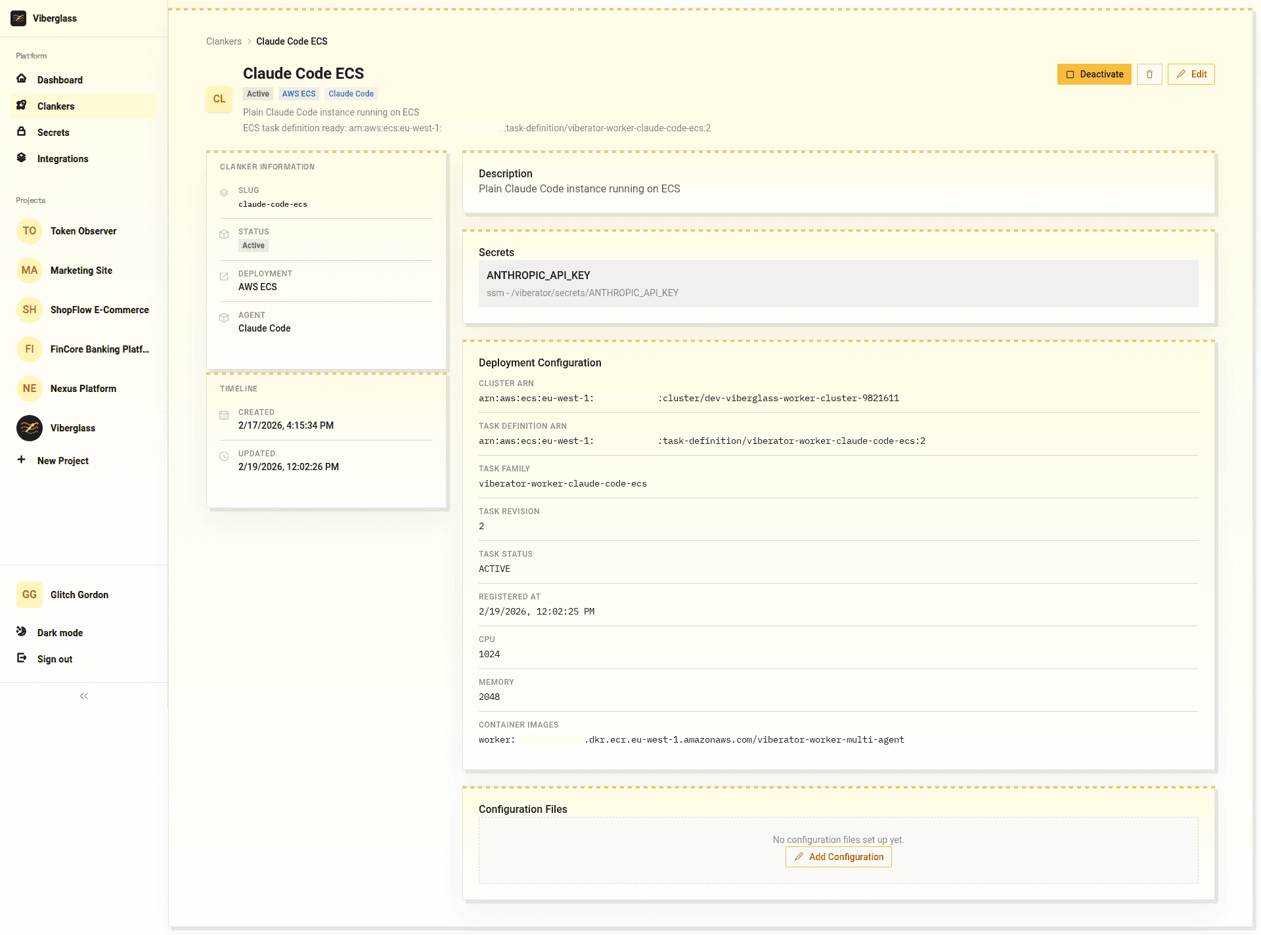Open the FinCore Banking Platform avatar
The width and height of the screenshot is (1261, 935).
pos(29,349)
